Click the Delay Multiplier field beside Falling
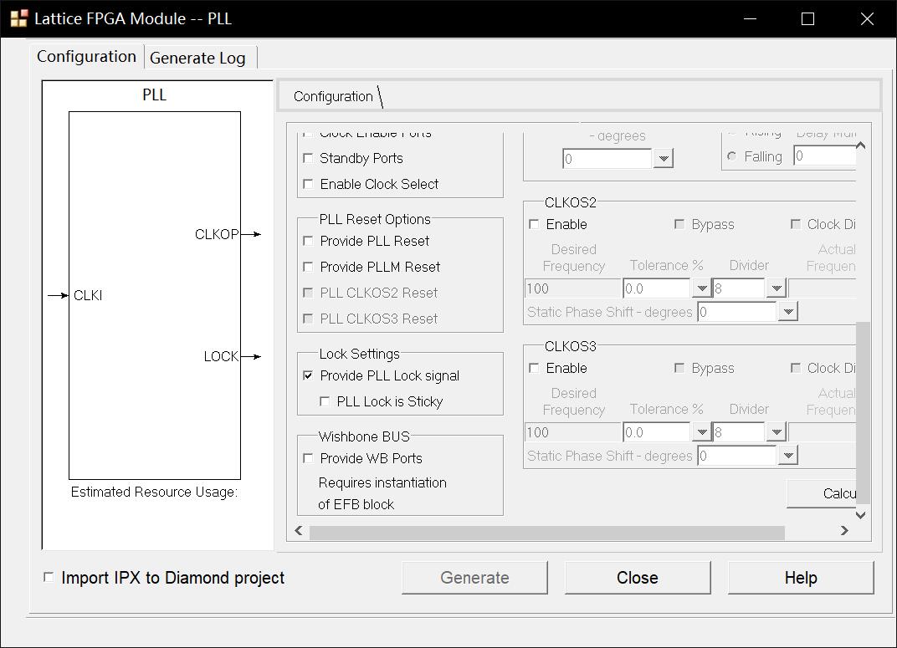 [825, 156]
